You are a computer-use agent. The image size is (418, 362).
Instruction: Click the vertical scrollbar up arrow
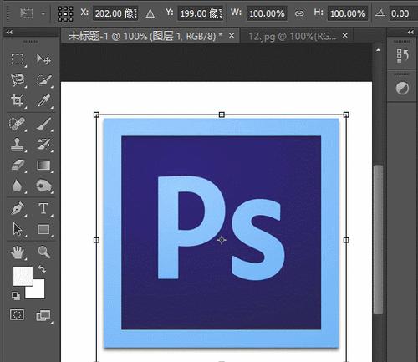click(378, 50)
